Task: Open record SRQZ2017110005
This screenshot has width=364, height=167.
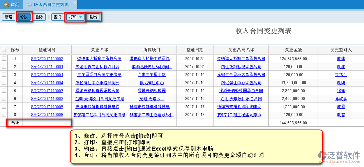Action: [47, 107]
